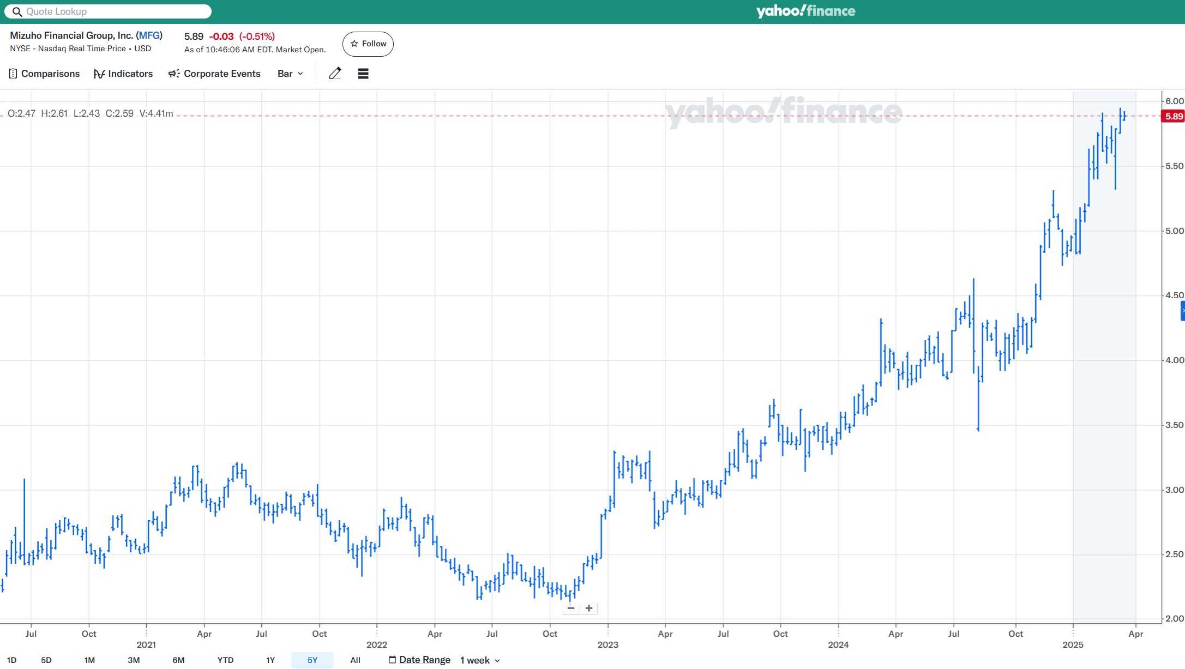1185x669 pixels.
Task: Open the Comparisons menu
Action: click(44, 74)
